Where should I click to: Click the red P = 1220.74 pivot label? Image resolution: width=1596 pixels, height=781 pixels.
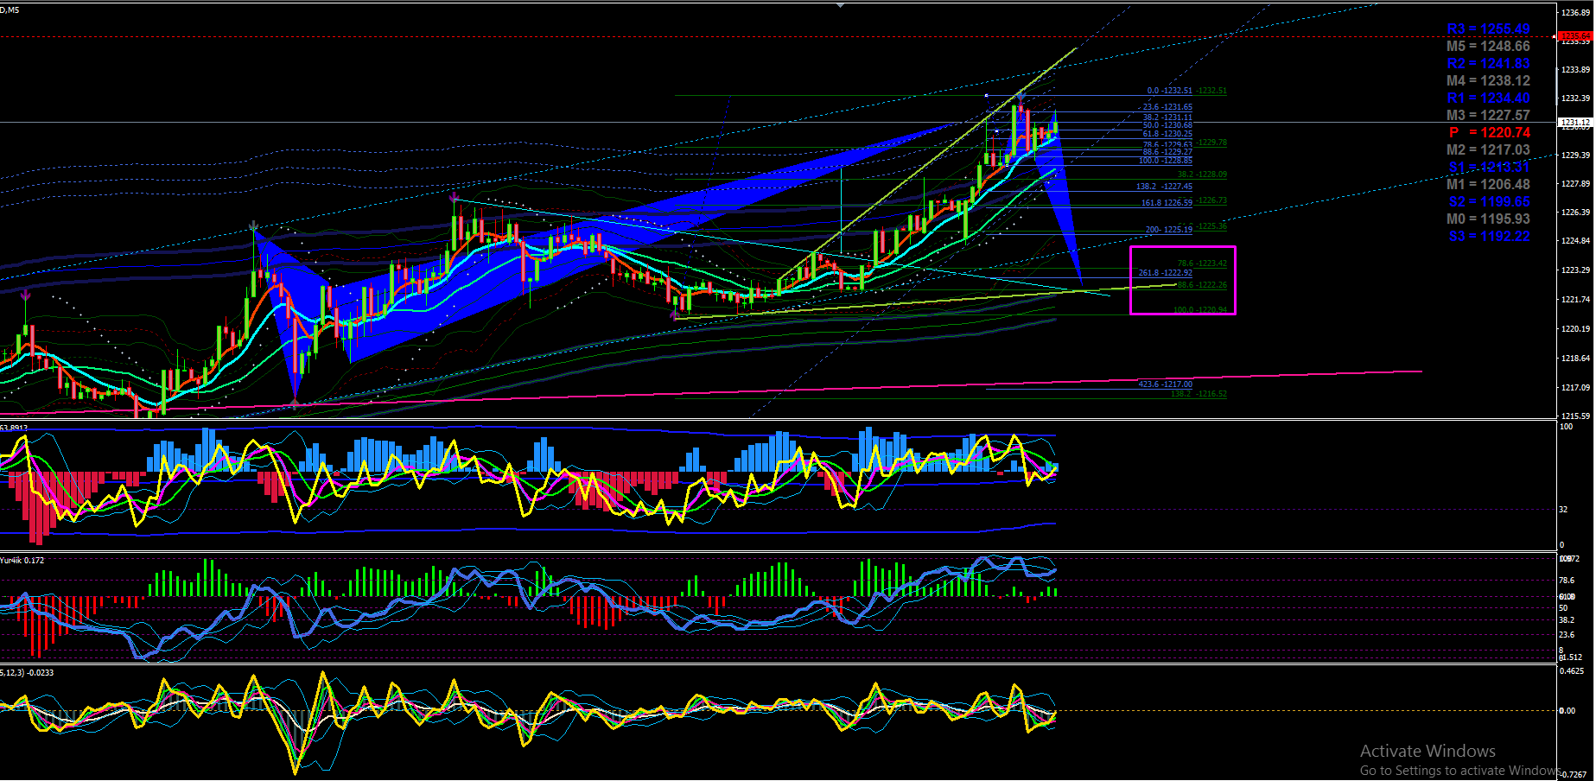point(1489,133)
